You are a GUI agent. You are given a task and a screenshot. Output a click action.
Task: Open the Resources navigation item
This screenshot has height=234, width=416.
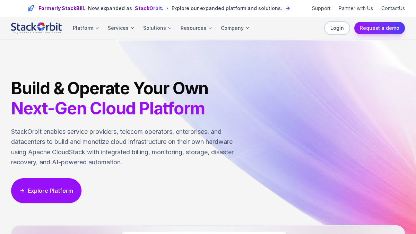[196, 28]
